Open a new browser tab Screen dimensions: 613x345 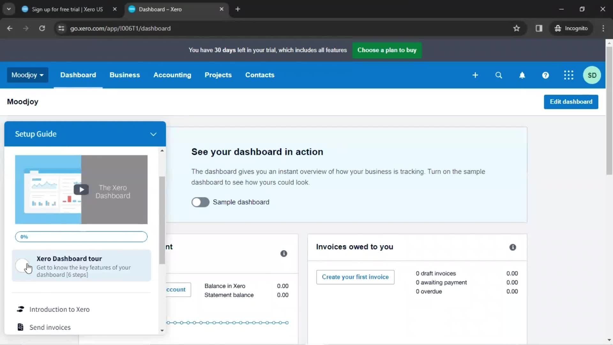click(x=238, y=9)
